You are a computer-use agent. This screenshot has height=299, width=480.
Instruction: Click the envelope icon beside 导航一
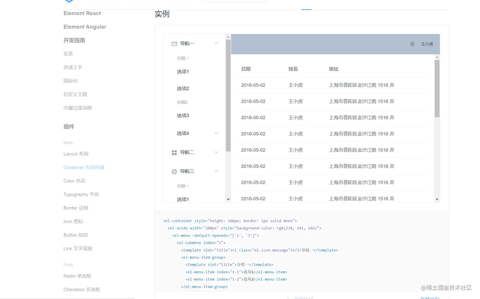[x=174, y=44]
